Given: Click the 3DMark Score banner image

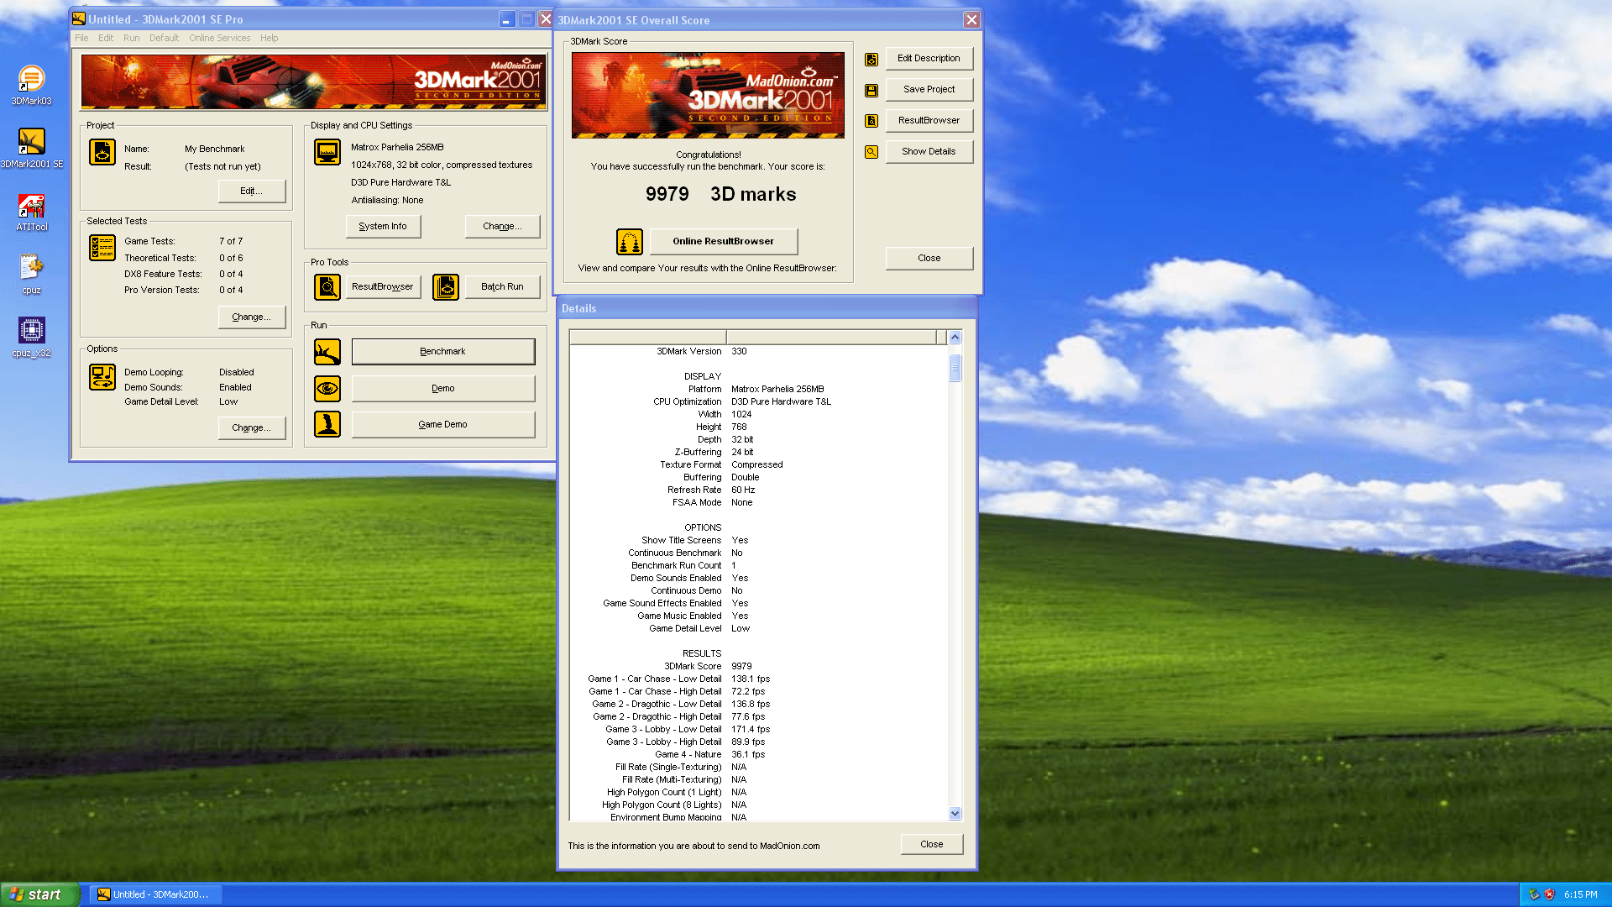Looking at the screenshot, I should point(708,95).
